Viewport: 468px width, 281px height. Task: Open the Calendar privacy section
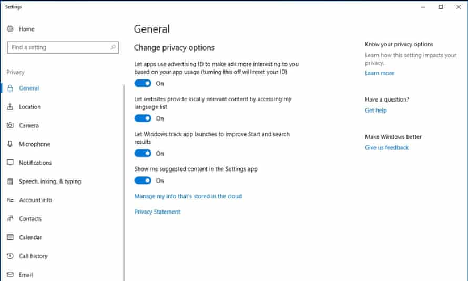coord(30,237)
